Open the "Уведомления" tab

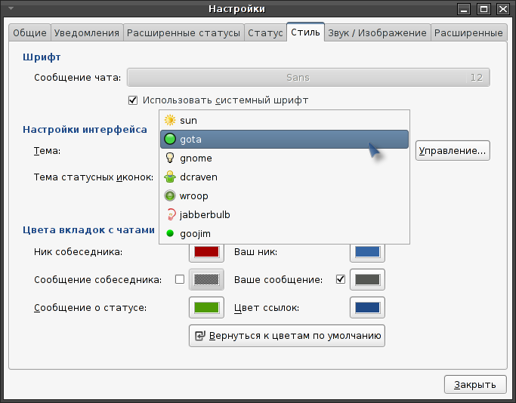tap(87, 32)
